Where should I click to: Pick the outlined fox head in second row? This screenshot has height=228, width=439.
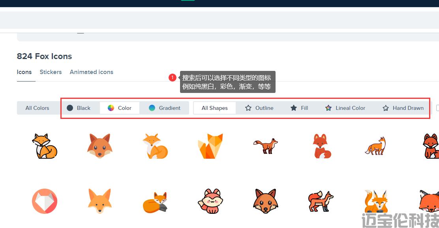pos(266,201)
